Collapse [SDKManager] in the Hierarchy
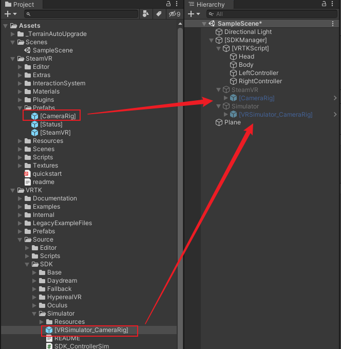 211,40
